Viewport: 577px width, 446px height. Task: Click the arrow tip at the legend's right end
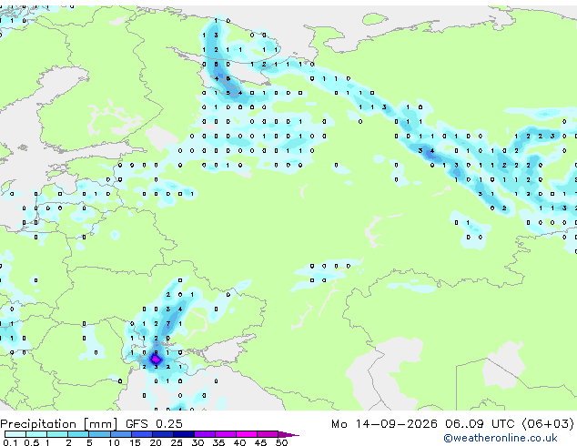tap(288, 434)
